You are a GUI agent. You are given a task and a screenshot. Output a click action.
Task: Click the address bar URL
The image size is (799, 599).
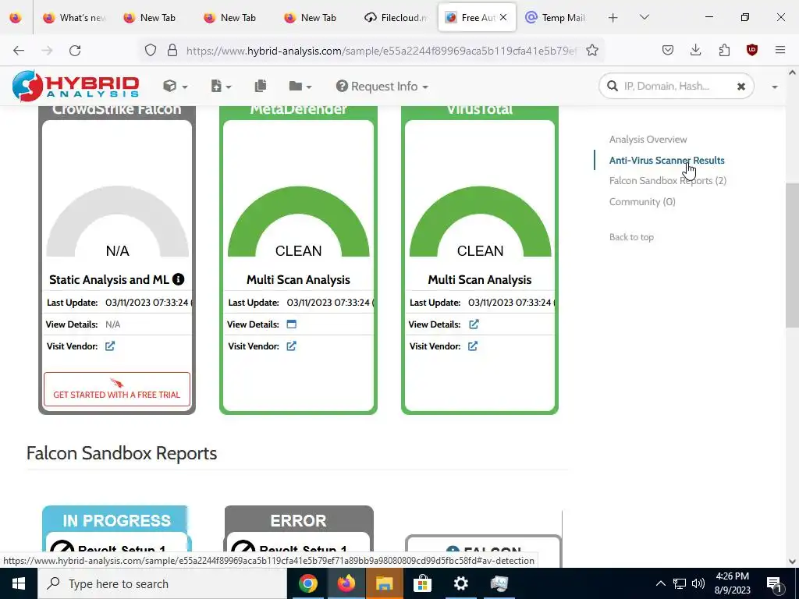(x=381, y=51)
